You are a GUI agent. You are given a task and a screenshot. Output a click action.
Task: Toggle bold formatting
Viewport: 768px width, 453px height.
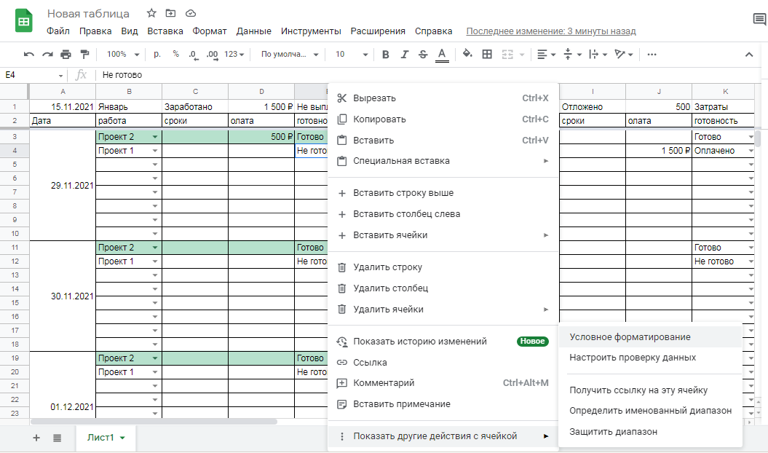(386, 55)
